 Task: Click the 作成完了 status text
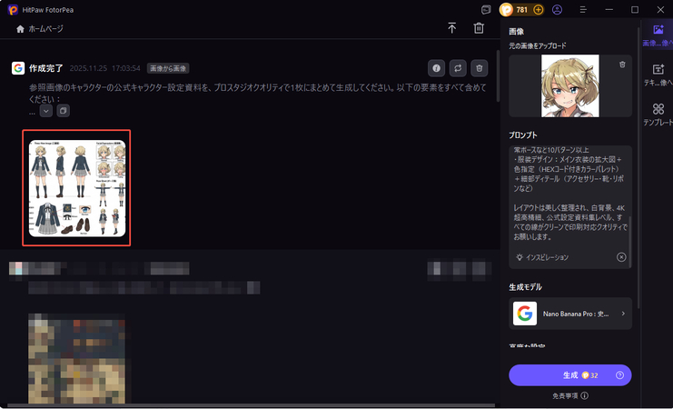point(46,68)
